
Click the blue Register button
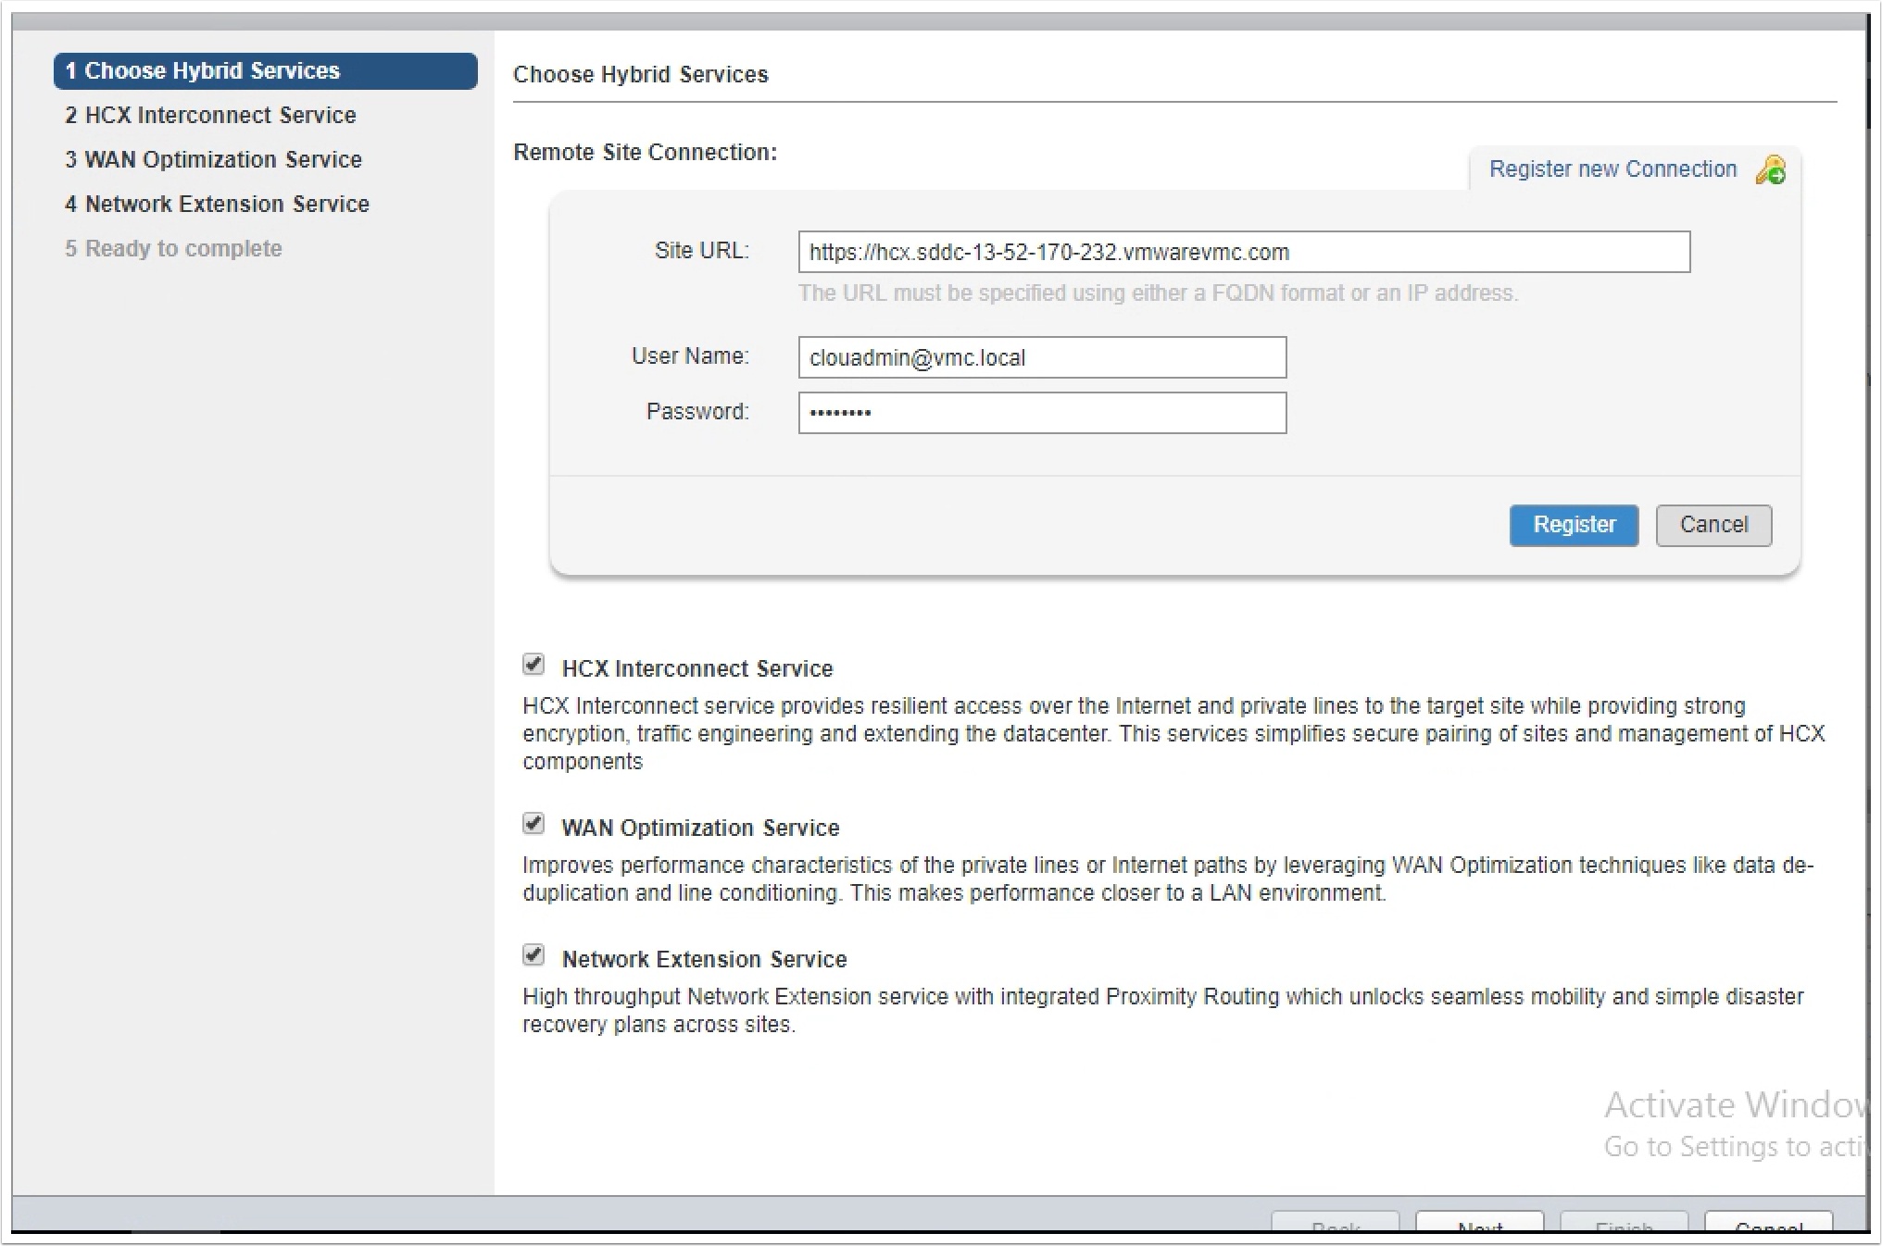click(1574, 525)
